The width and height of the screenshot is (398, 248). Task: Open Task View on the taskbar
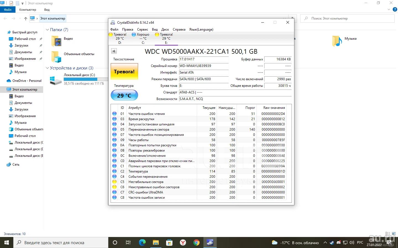point(128,242)
